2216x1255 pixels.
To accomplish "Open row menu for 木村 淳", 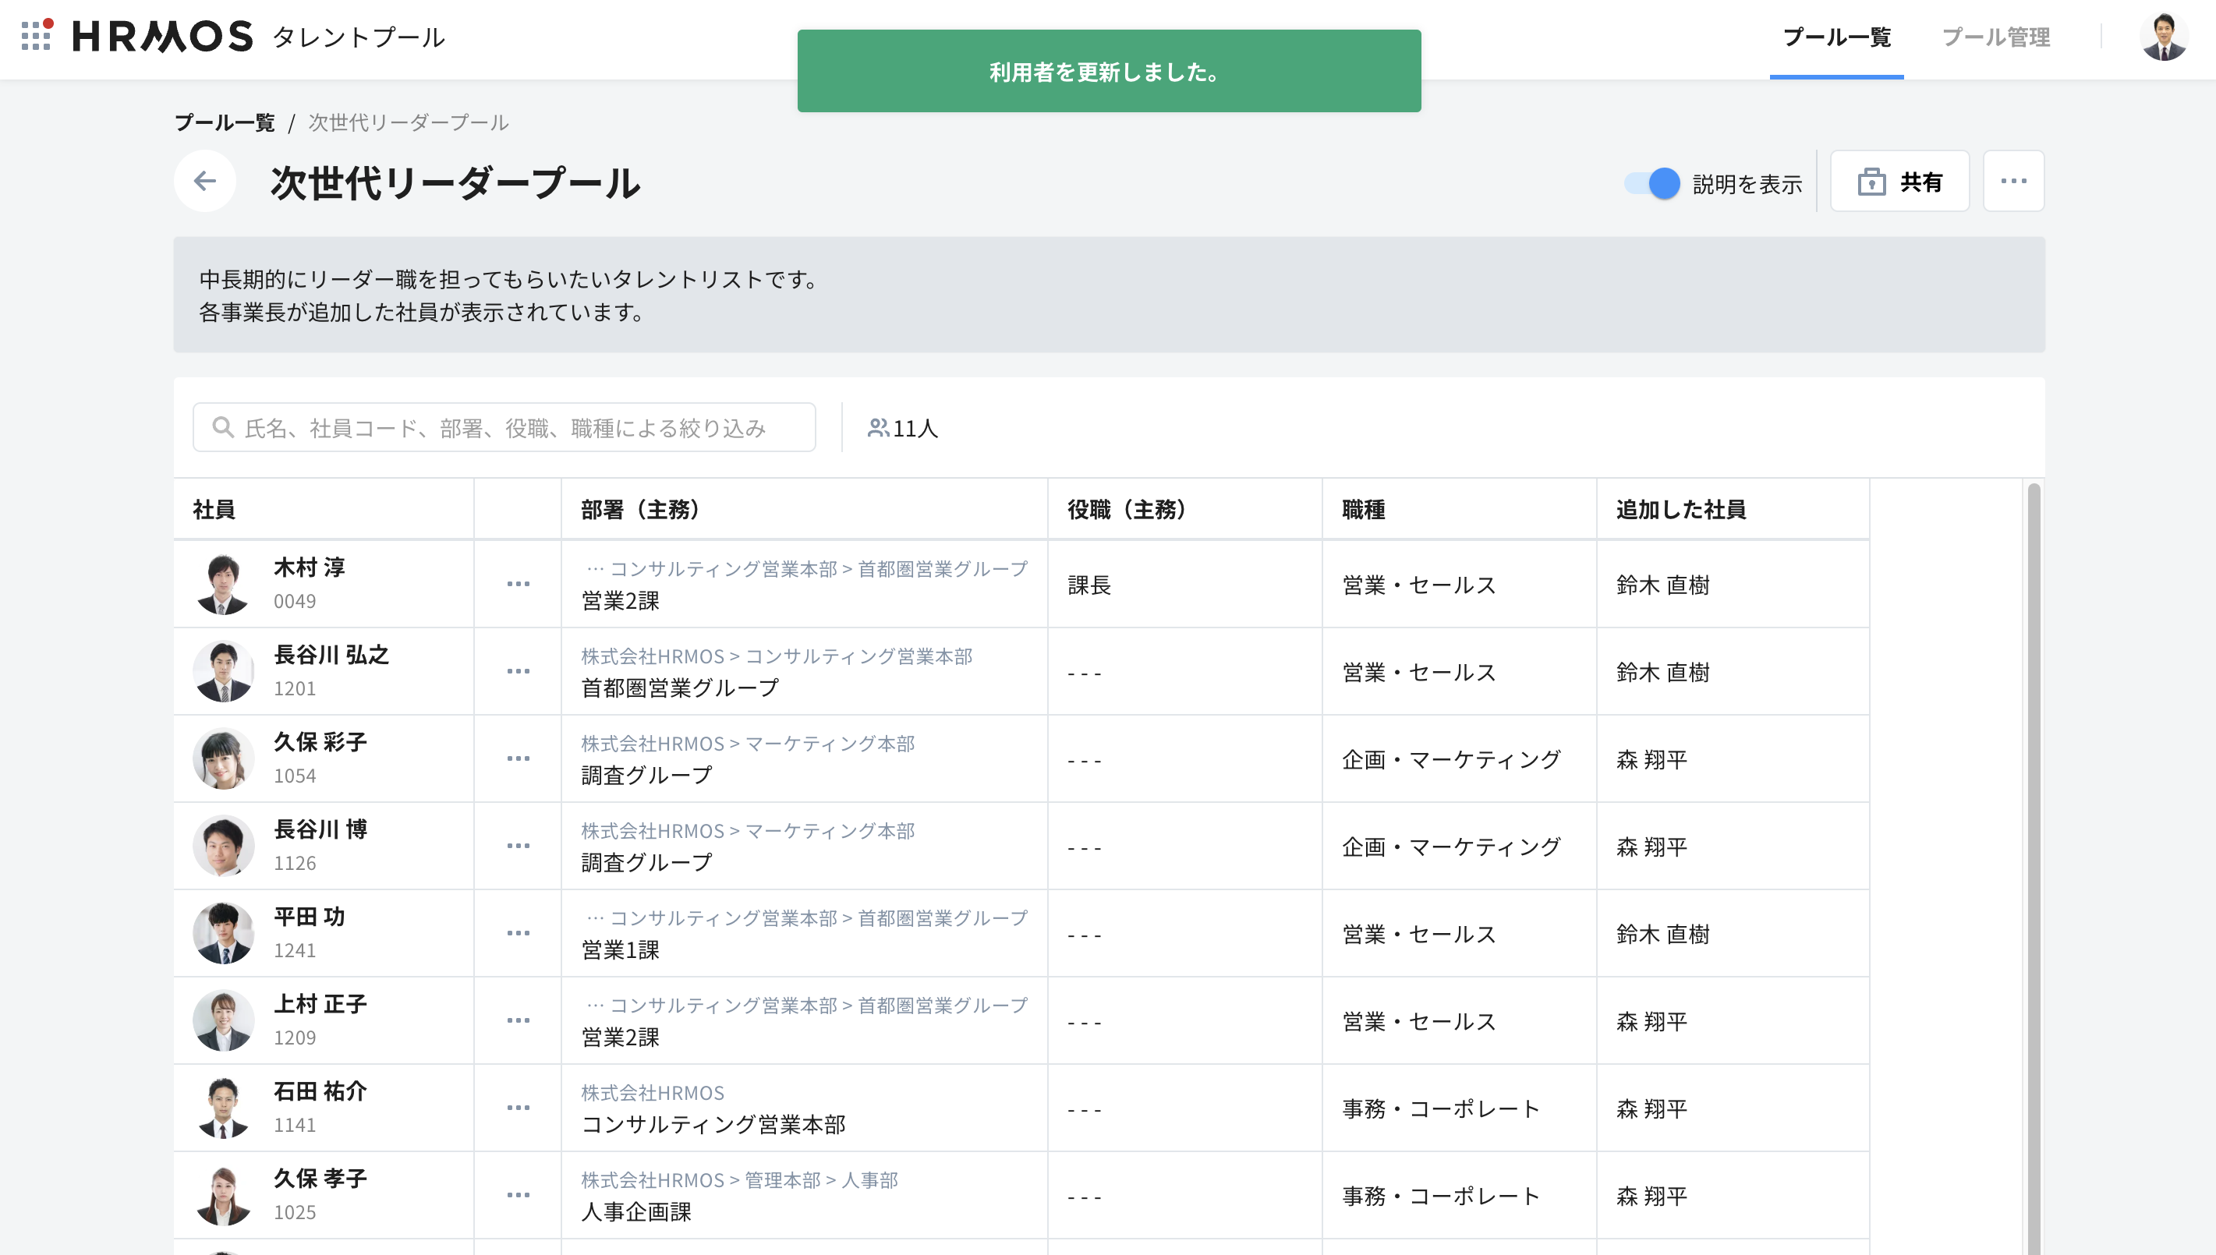I will tap(518, 585).
